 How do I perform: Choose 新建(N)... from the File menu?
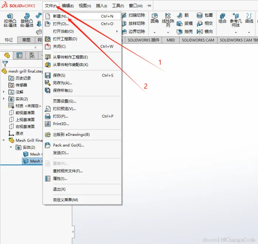[x=82, y=16]
